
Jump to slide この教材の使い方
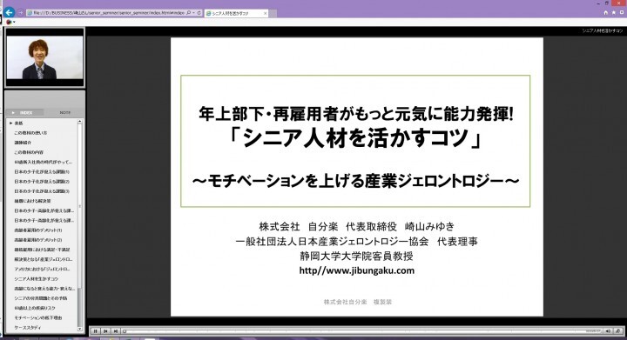pos(30,132)
